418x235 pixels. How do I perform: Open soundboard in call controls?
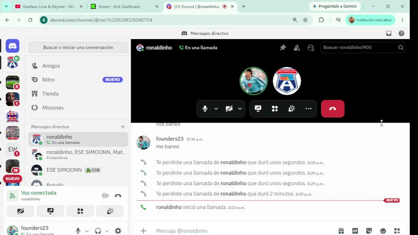[x=292, y=109]
